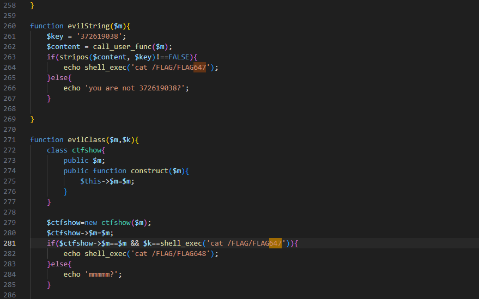The width and height of the screenshot is (479, 299).
Task: Click the $this variable on line 275
Action: coord(90,181)
